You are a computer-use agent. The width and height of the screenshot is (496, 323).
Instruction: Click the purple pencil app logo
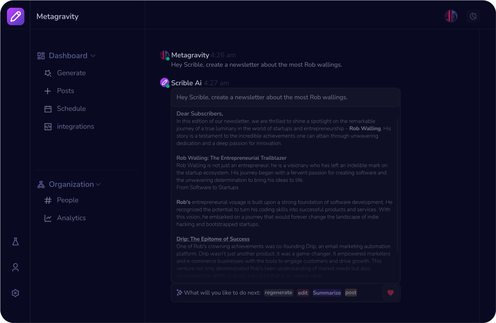click(16, 16)
